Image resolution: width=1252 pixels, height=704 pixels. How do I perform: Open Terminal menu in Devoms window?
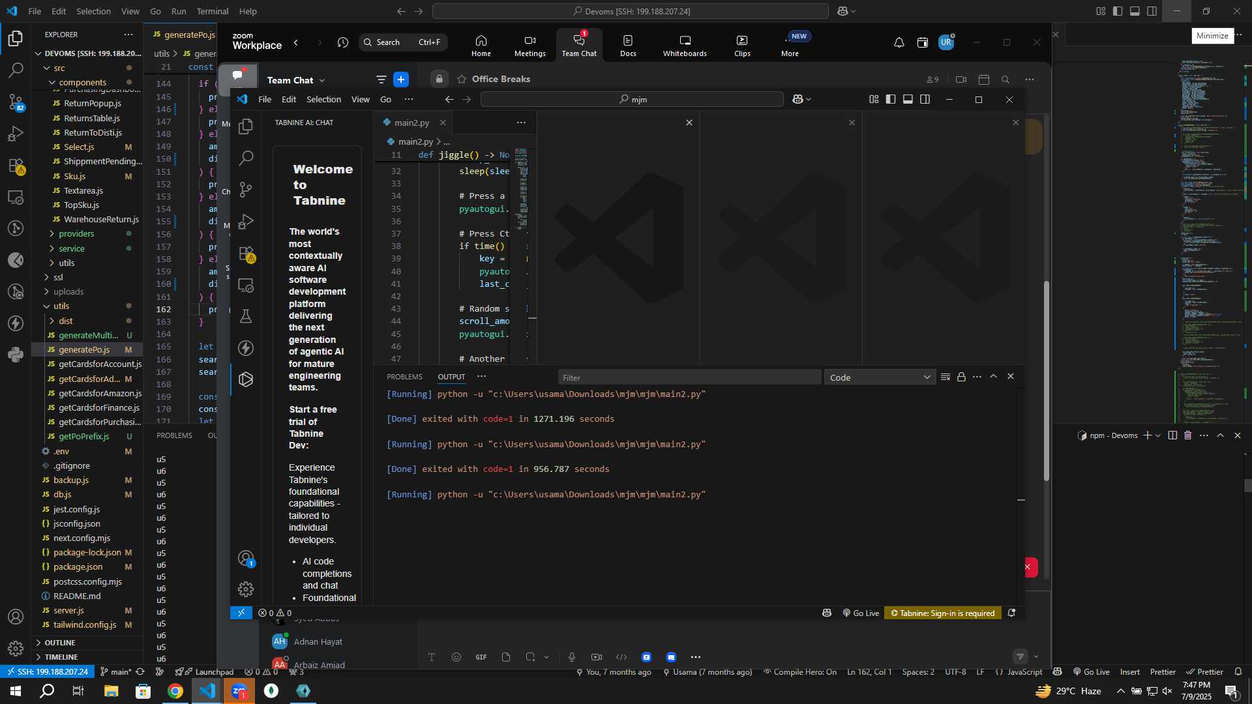click(213, 11)
